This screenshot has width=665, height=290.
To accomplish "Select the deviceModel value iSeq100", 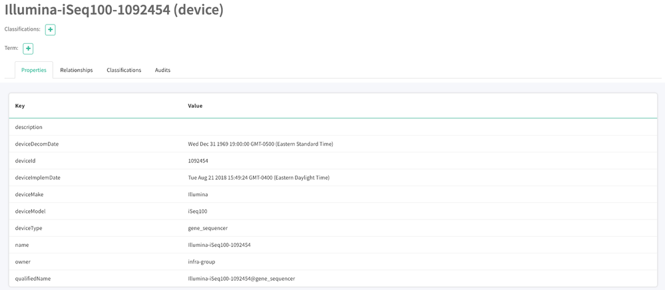I will point(197,212).
